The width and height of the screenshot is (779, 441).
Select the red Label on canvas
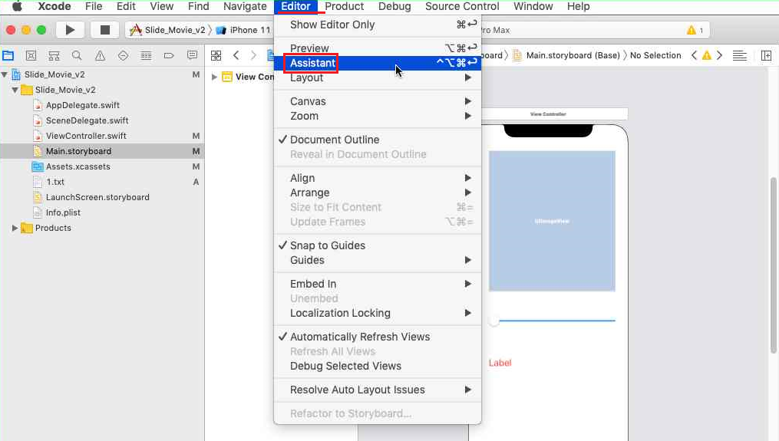click(x=500, y=363)
